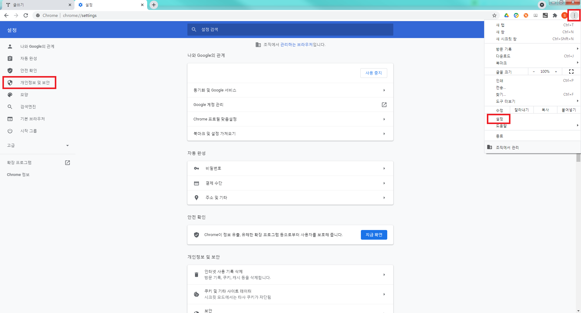Click 붙여넣기 in edit row

pos(569,110)
